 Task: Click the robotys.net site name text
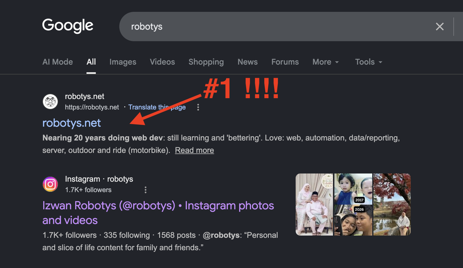pos(85,96)
